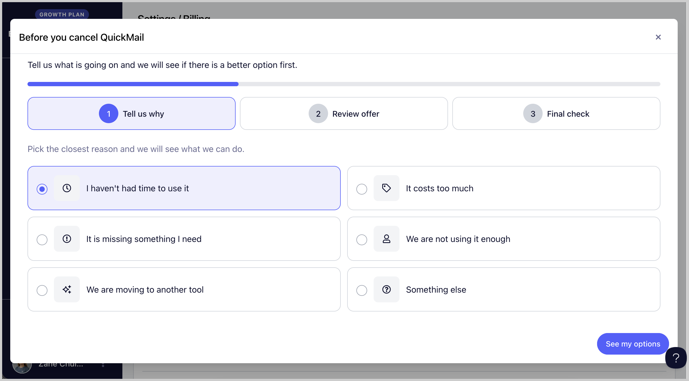This screenshot has height=381, width=689.
Task: Click the step 3 number circle
Action: (533, 113)
